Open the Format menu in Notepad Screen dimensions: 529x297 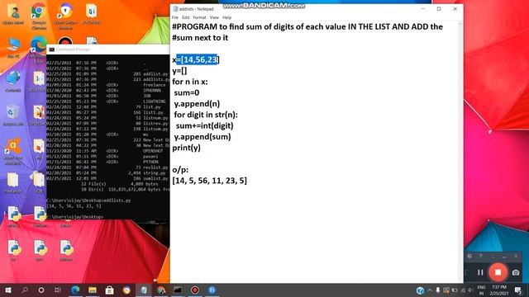[199, 17]
